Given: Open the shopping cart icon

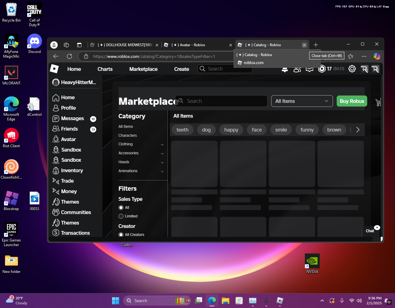Looking at the screenshot, I should [378, 102].
